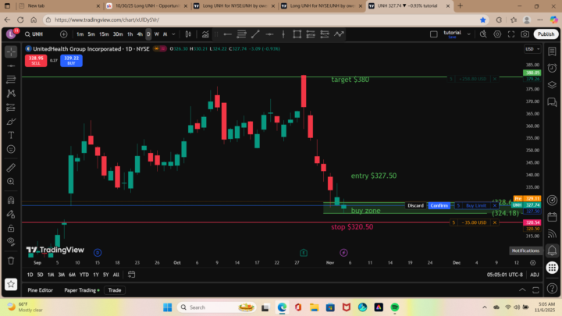
Task: Expand the USD currency dropdown
Action: (532, 49)
